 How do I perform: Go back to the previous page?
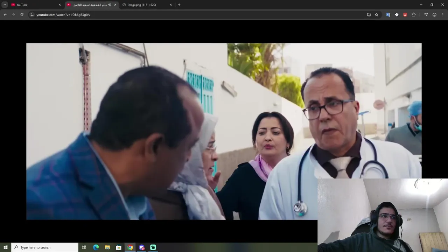click(x=5, y=15)
